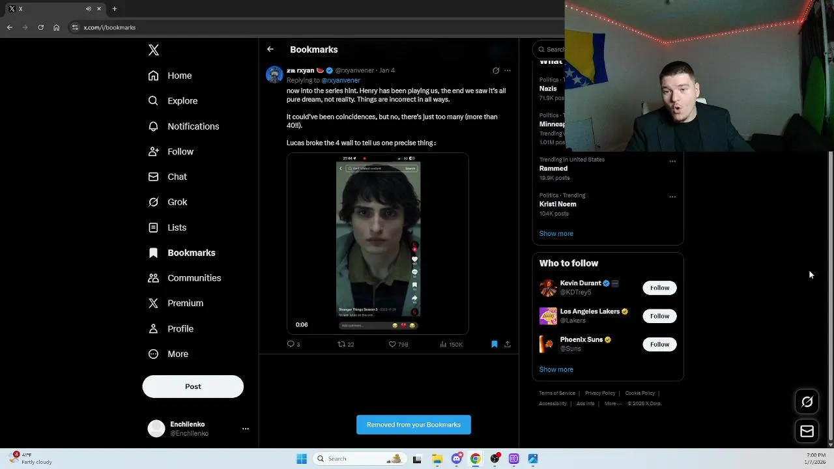
Task: Open taskbar weather widget
Action: 31,459
